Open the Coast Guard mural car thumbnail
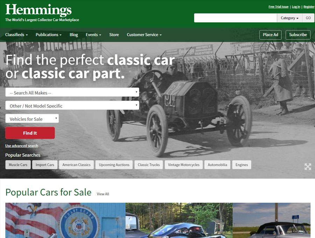This screenshot has height=238, width=315. coord(65,220)
